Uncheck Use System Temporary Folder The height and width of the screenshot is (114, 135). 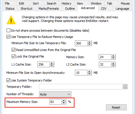8,80
